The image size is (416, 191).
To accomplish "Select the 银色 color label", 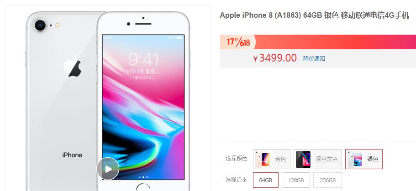I will tap(372, 159).
